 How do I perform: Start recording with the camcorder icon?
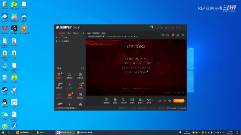[160, 100]
